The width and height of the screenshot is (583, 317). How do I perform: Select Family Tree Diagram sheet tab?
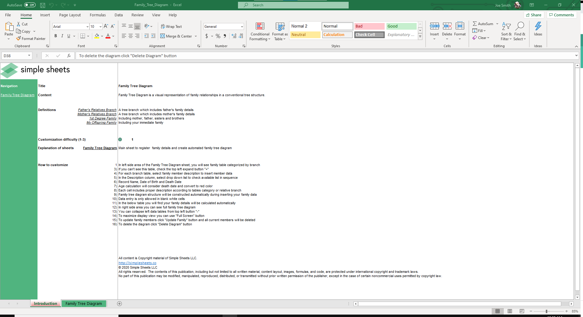tap(84, 303)
